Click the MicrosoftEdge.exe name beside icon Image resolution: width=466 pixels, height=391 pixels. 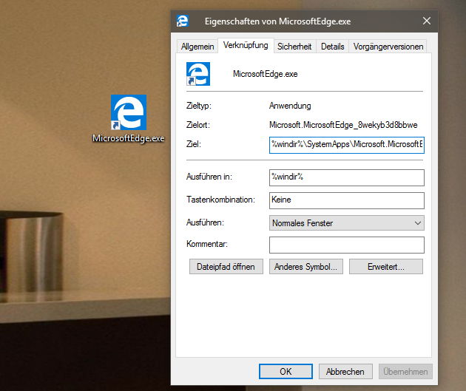tap(265, 74)
